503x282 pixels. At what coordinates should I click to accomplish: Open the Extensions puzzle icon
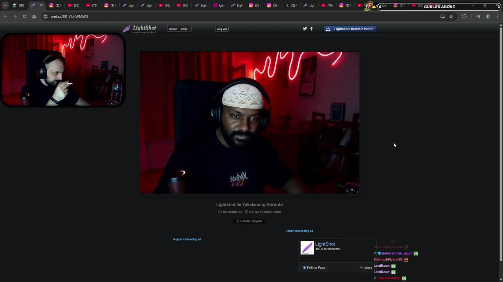(x=464, y=16)
